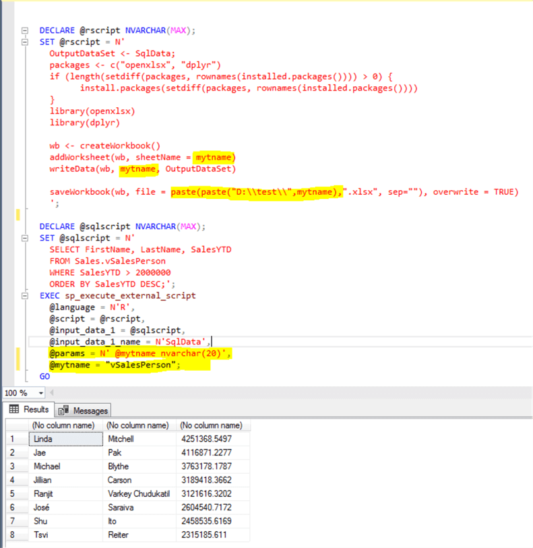Select cell 'Blythe' in row 3
The height and width of the screenshot is (548, 533).
[x=139, y=466]
